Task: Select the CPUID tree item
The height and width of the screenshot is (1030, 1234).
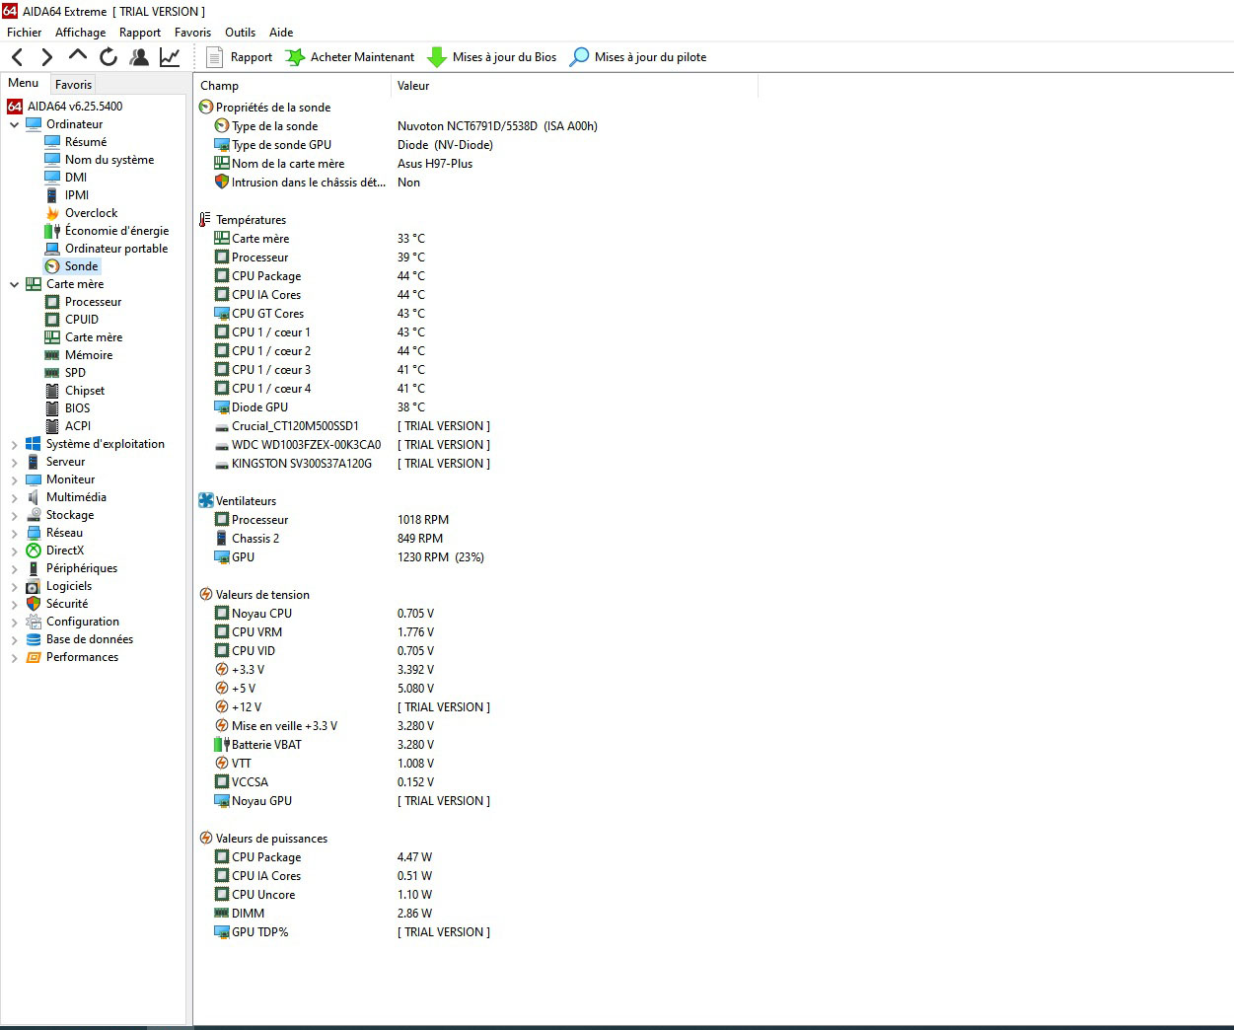Action: tap(81, 320)
